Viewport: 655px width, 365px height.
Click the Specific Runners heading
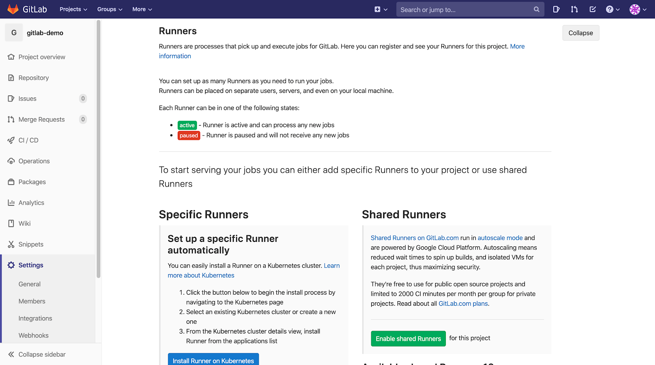203,214
